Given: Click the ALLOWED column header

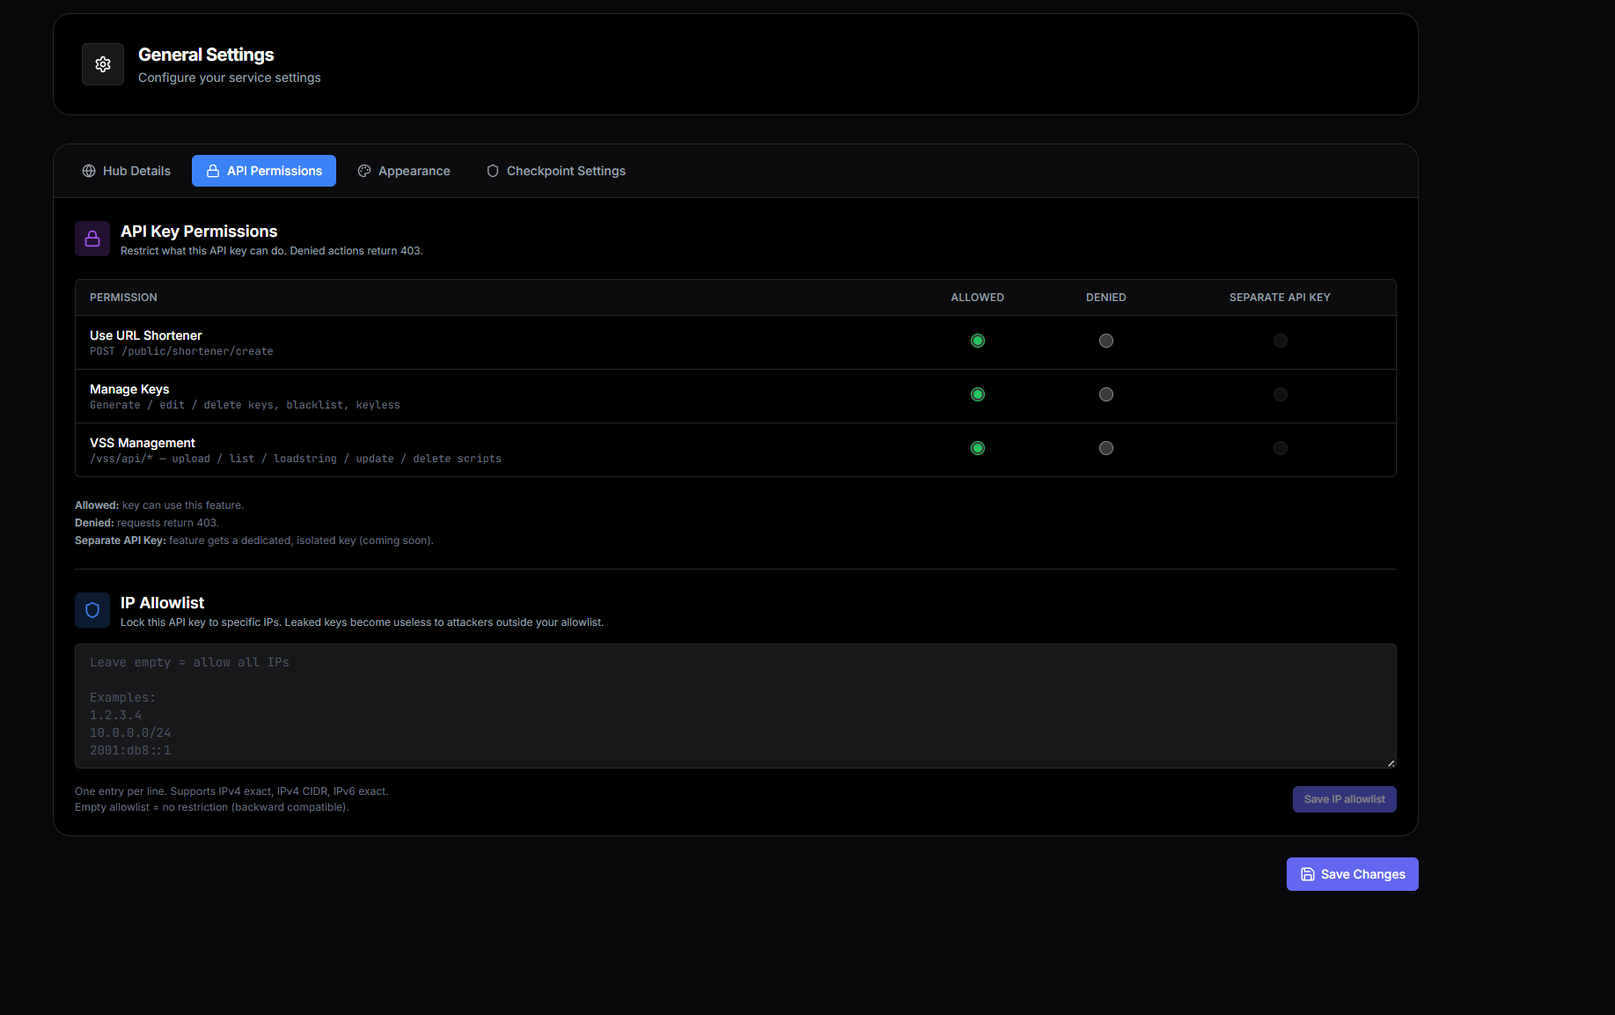Looking at the screenshot, I should point(978,298).
